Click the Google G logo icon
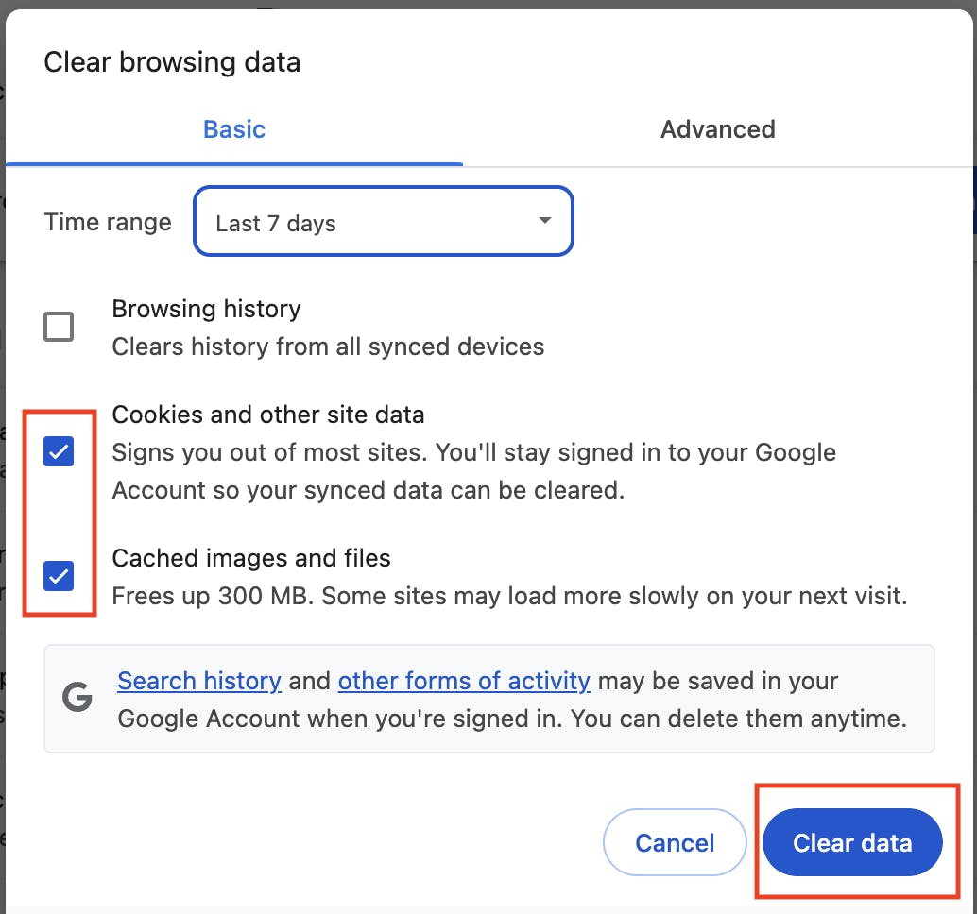This screenshot has width=977, height=914. pos(77,698)
